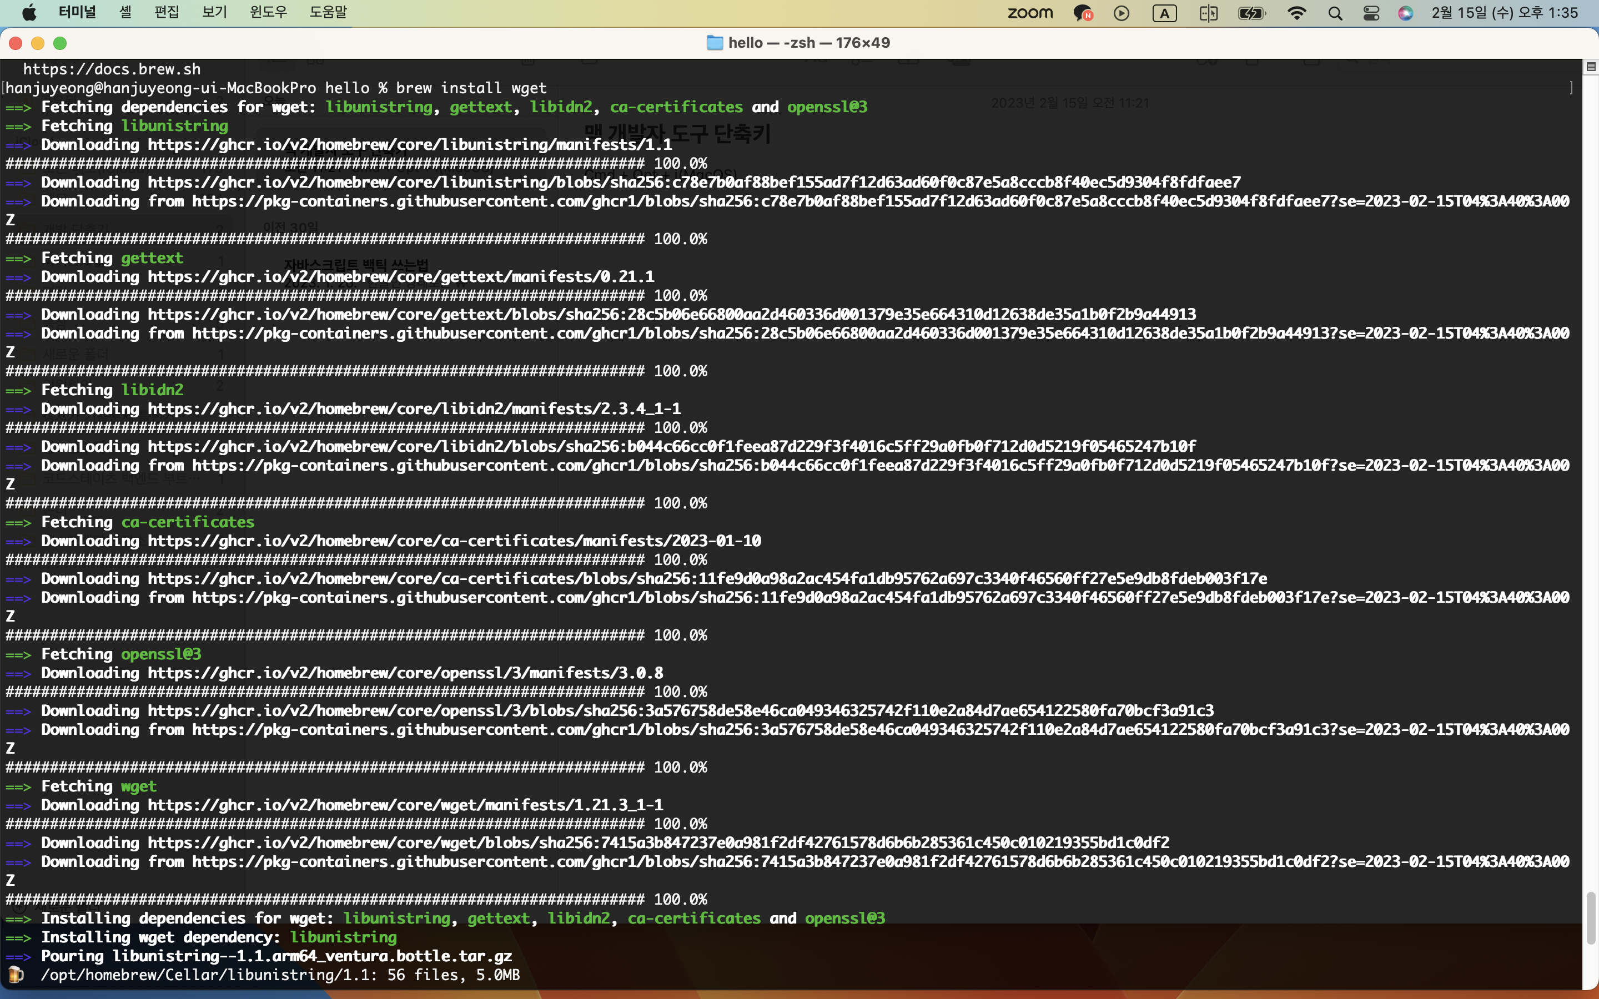Image resolution: width=1599 pixels, height=999 pixels.
Task: Click the window title hello — -zsh — 176×49
Action: [809, 43]
